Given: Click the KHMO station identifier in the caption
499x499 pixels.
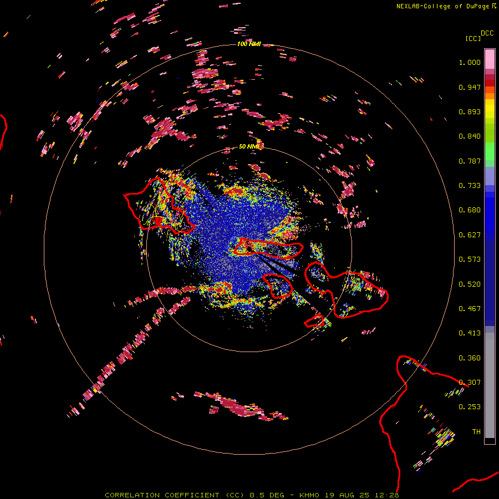Looking at the screenshot, I should pyautogui.click(x=309, y=495).
